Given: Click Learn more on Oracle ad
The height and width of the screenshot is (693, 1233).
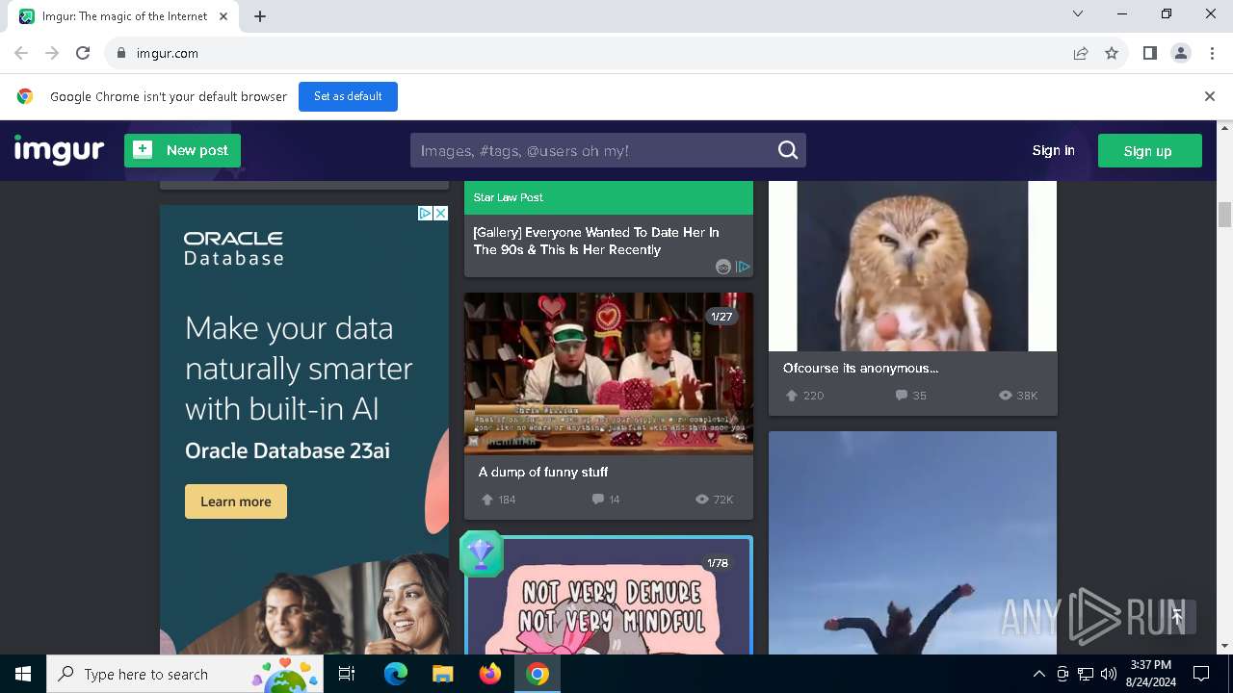Looking at the screenshot, I should pos(236,501).
